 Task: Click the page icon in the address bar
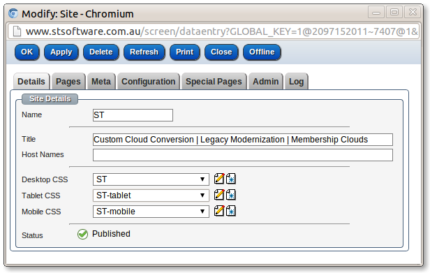pyautogui.click(x=17, y=31)
